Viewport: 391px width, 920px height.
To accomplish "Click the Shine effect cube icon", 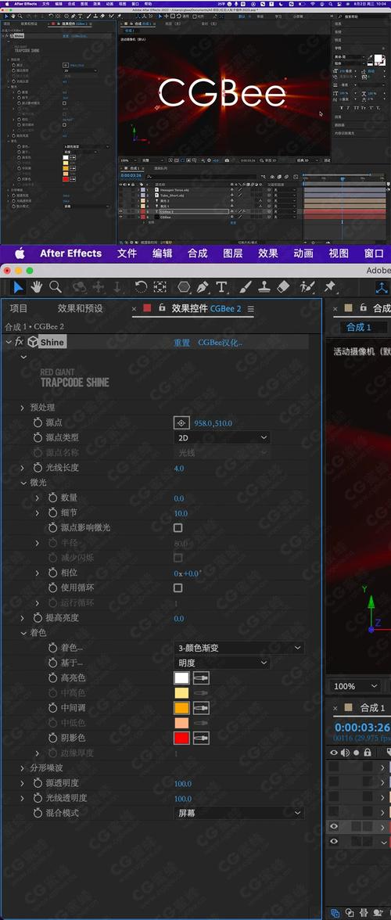I will [32, 342].
